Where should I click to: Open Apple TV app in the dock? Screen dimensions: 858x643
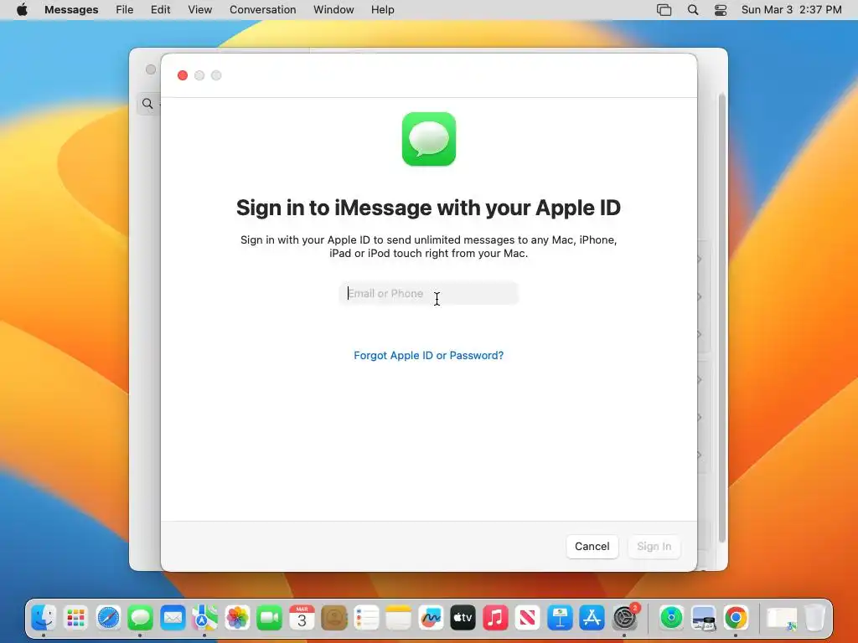pos(463,618)
